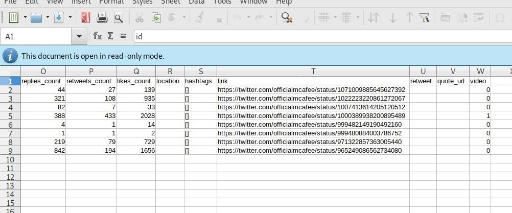Viewport: 512px width, 213px height.
Task: Click the Cut scissors icon
Action: (x=139, y=17)
